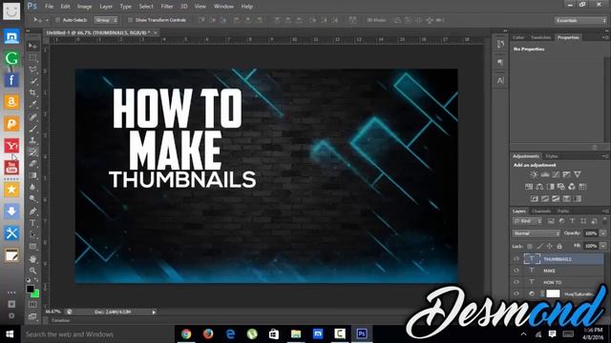The height and width of the screenshot is (343, 611).
Task: Open the History panel icon
Action: (x=500, y=45)
